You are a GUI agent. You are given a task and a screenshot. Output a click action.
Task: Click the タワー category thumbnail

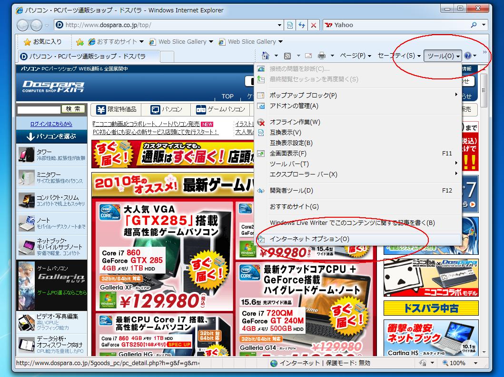click(x=26, y=155)
